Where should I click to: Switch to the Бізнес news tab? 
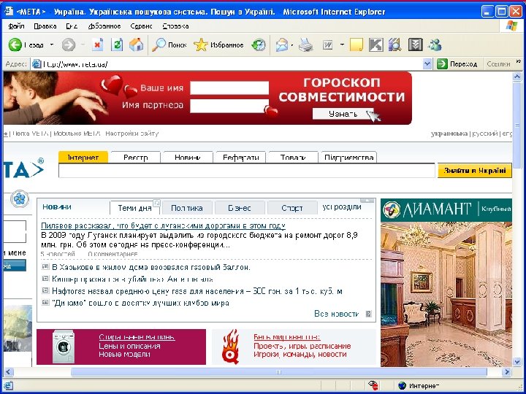click(x=240, y=208)
